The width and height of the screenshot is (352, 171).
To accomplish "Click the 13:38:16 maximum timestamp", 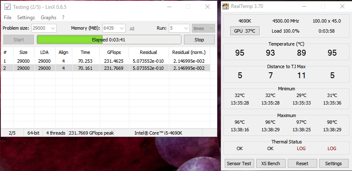I will 240,130.
